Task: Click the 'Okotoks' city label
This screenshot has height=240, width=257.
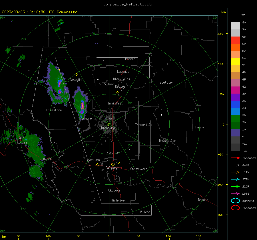Action: [x=114, y=190]
